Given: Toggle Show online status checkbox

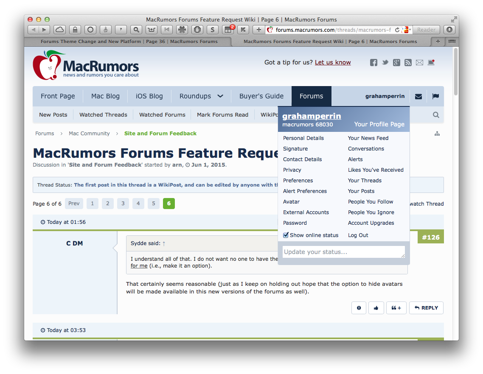Looking at the screenshot, I should tap(286, 235).
